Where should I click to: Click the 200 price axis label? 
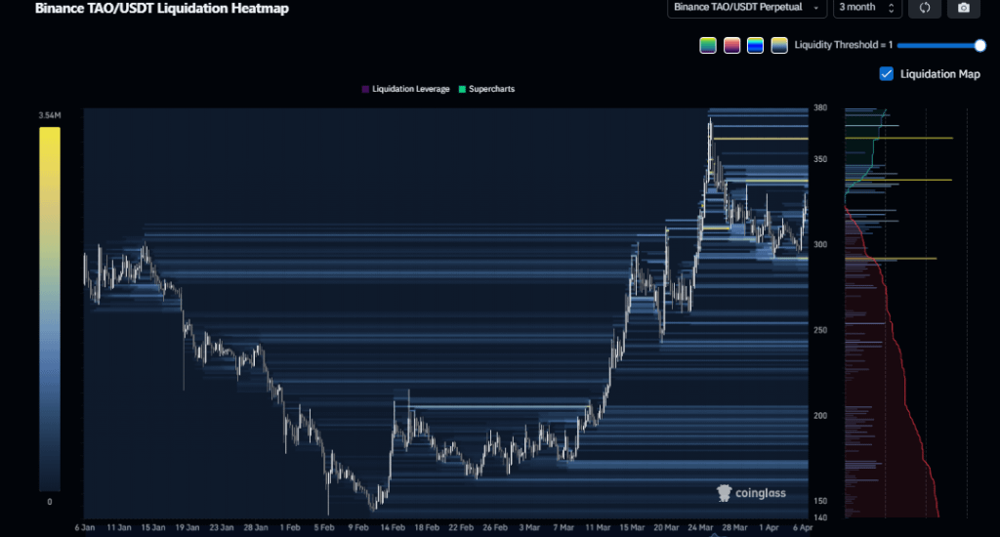point(820,416)
